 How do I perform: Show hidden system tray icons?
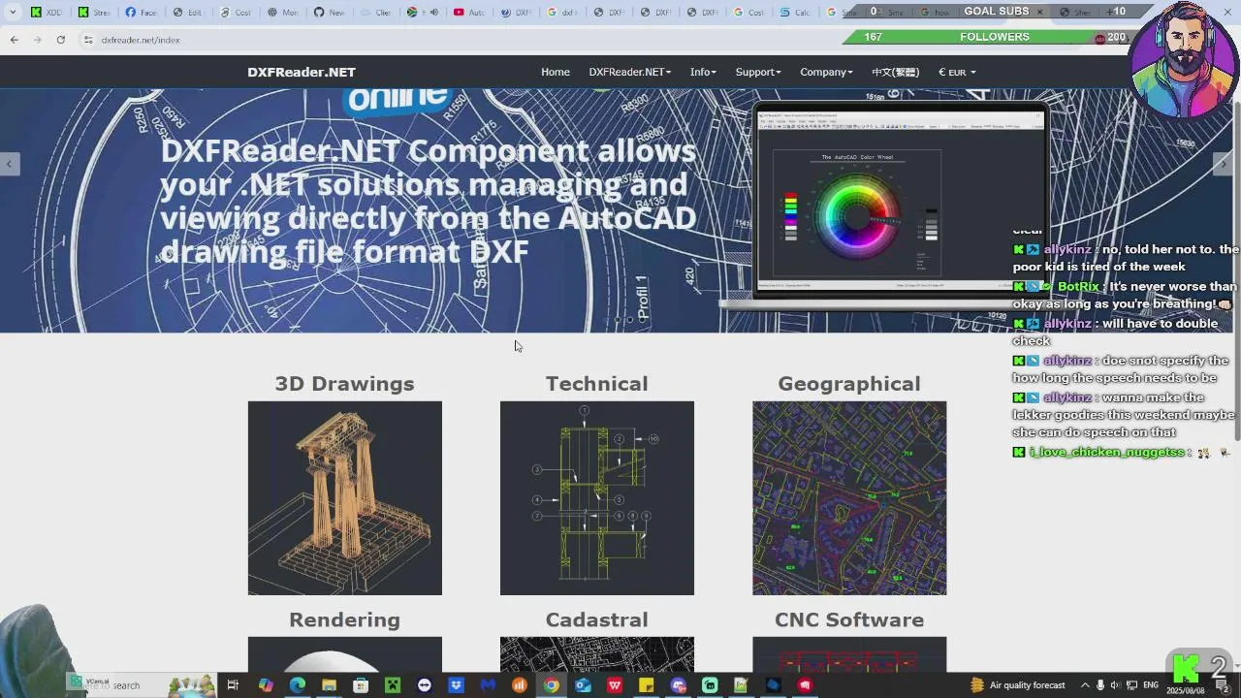tap(1085, 685)
